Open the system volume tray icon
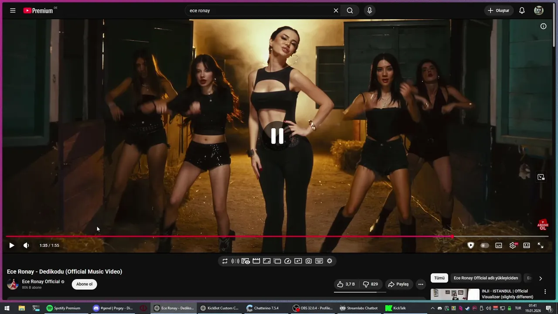 point(488,308)
